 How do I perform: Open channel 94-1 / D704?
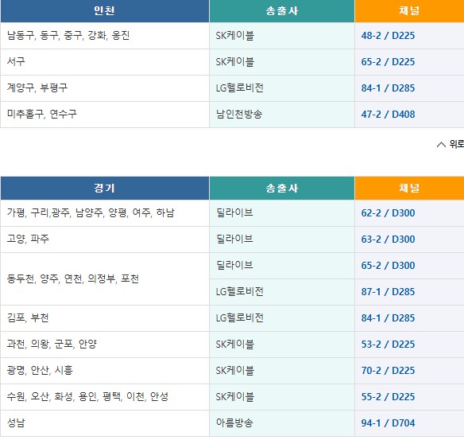pyautogui.click(x=388, y=423)
